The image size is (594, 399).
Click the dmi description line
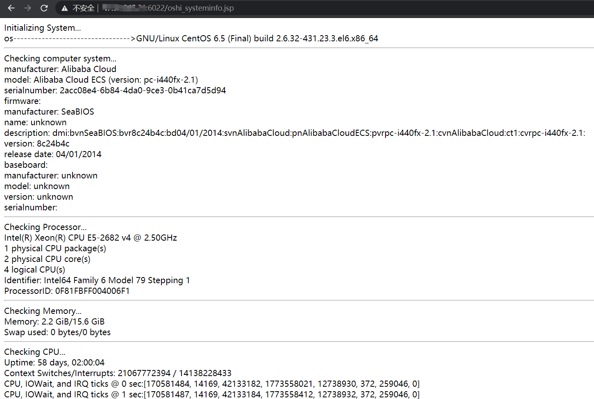295,133
